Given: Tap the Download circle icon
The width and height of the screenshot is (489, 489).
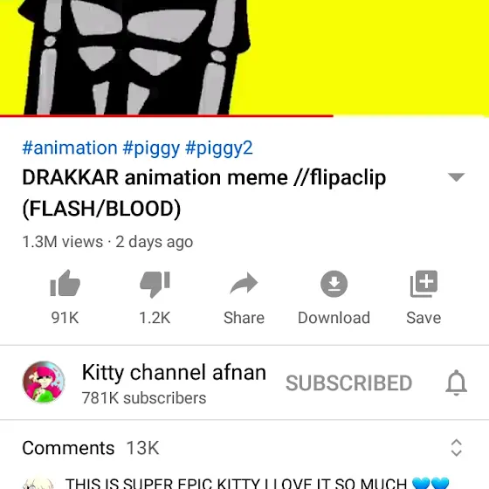Looking at the screenshot, I should [x=334, y=284].
